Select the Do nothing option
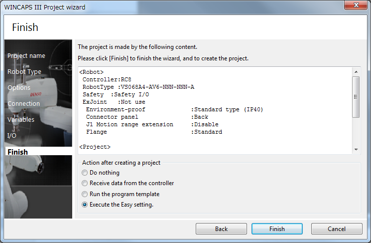This screenshot has height=243, width=371. pyautogui.click(x=85, y=173)
